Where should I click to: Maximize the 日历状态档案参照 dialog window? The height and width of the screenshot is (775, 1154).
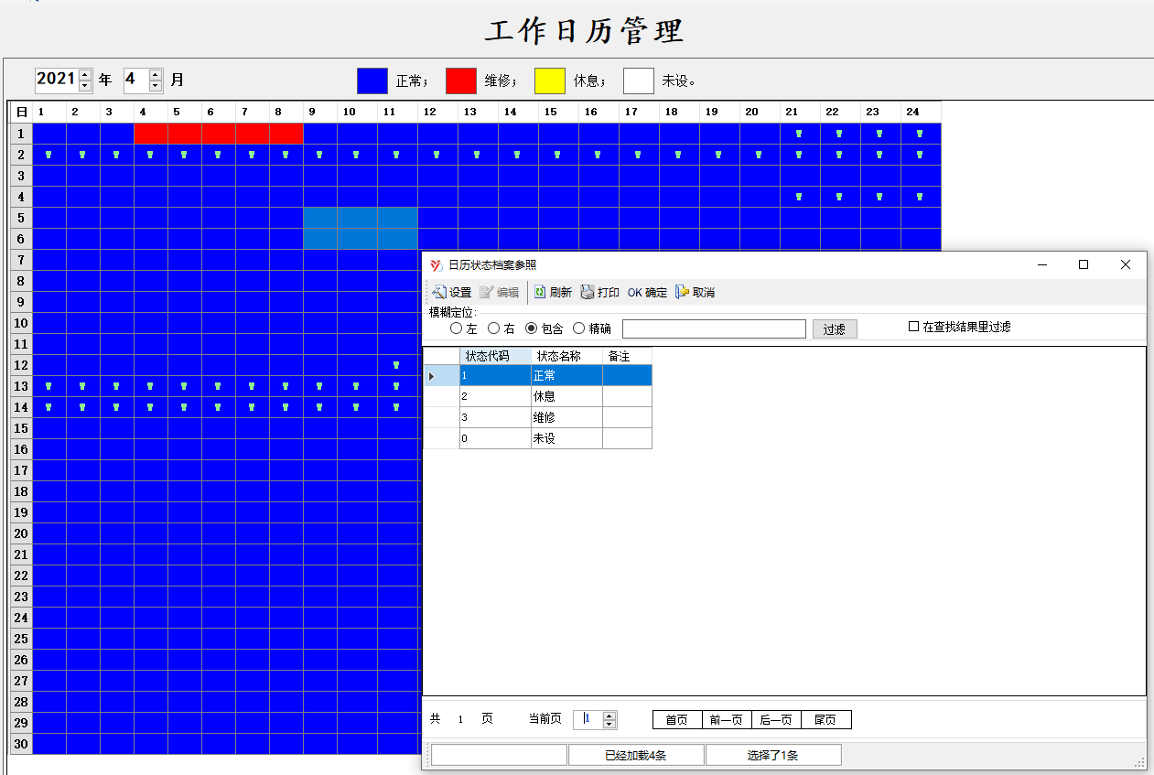1084,264
